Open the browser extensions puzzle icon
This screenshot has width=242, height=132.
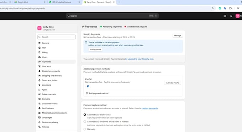[230, 8]
